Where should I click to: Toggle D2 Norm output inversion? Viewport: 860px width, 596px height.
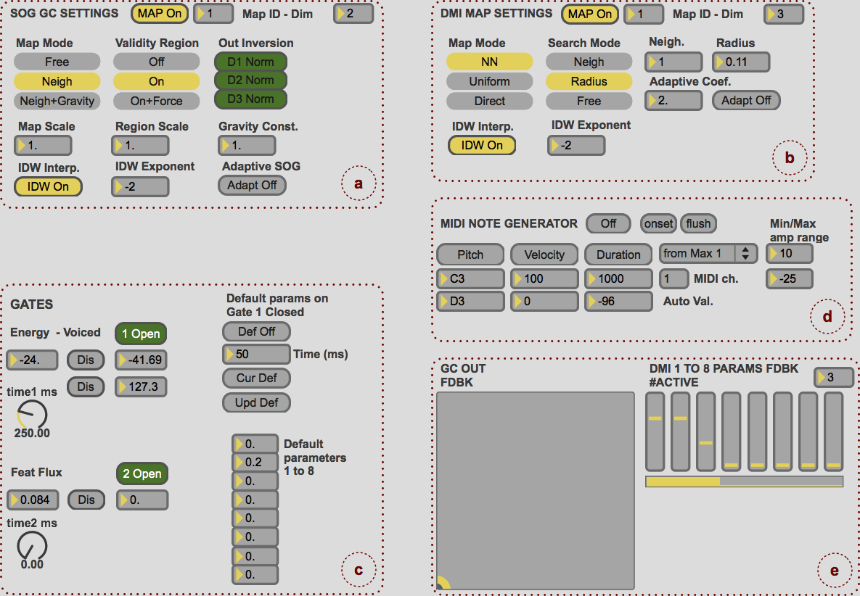pyautogui.click(x=250, y=80)
